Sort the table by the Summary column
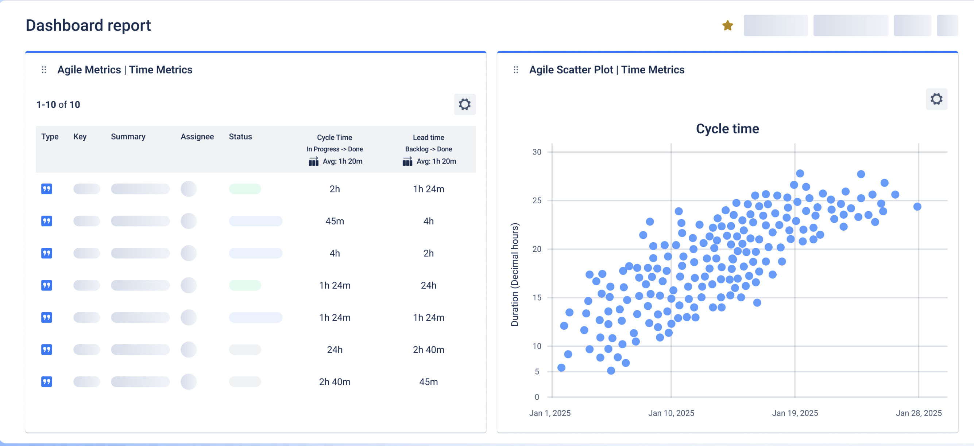This screenshot has height=446, width=974. coord(128,137)
